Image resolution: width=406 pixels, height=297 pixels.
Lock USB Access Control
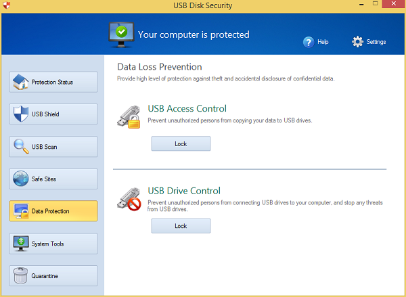click(x=181, y=143)
